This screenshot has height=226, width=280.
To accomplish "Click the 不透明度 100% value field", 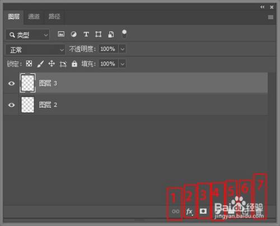I will [108, 49].
